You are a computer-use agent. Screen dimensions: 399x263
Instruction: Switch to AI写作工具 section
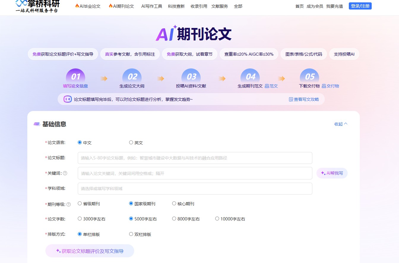coord(152,6)
